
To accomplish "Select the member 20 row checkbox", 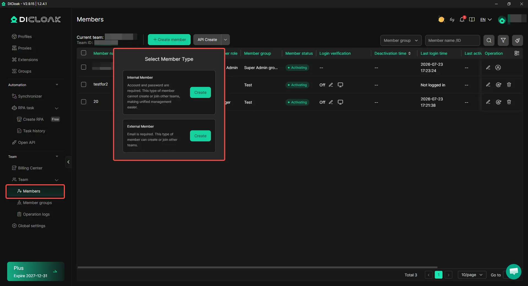I will point(84,102).
